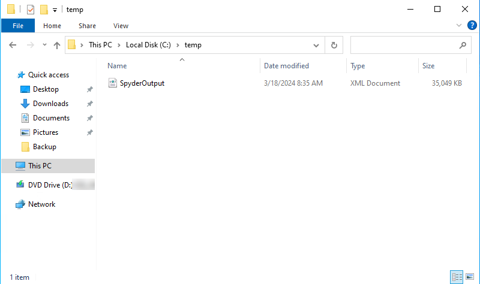The width and height of the screenshot is (480, 284).
Task: Open DVD Drive (D:) in sidebar
Action: [50, 185]
